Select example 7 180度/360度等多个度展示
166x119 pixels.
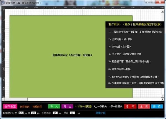(x=134, y=77)
